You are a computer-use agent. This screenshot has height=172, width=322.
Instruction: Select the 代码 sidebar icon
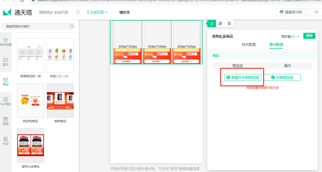5,140
